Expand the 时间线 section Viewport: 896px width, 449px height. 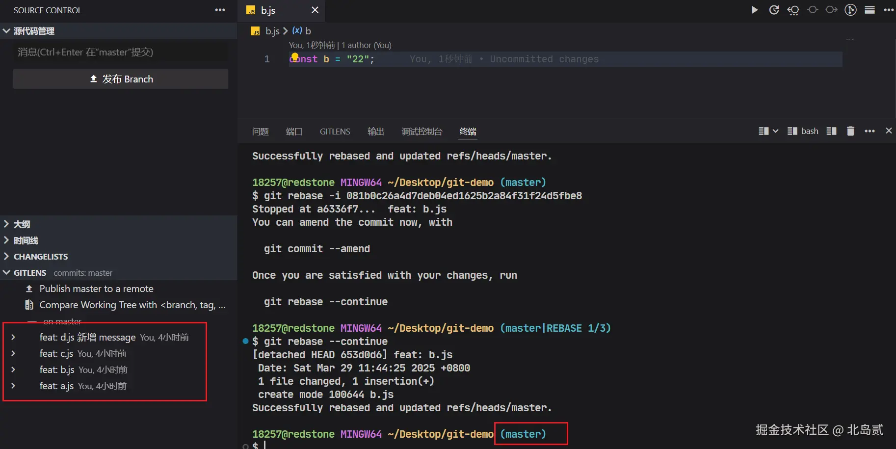pos(118,240)
